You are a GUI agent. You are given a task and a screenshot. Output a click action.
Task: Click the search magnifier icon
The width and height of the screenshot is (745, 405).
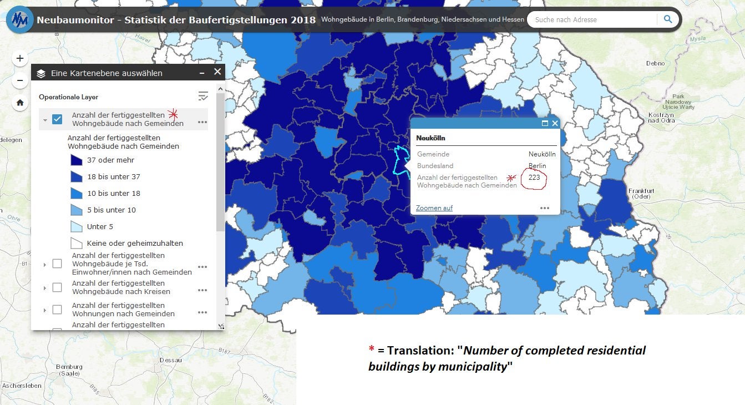(668, 19)
